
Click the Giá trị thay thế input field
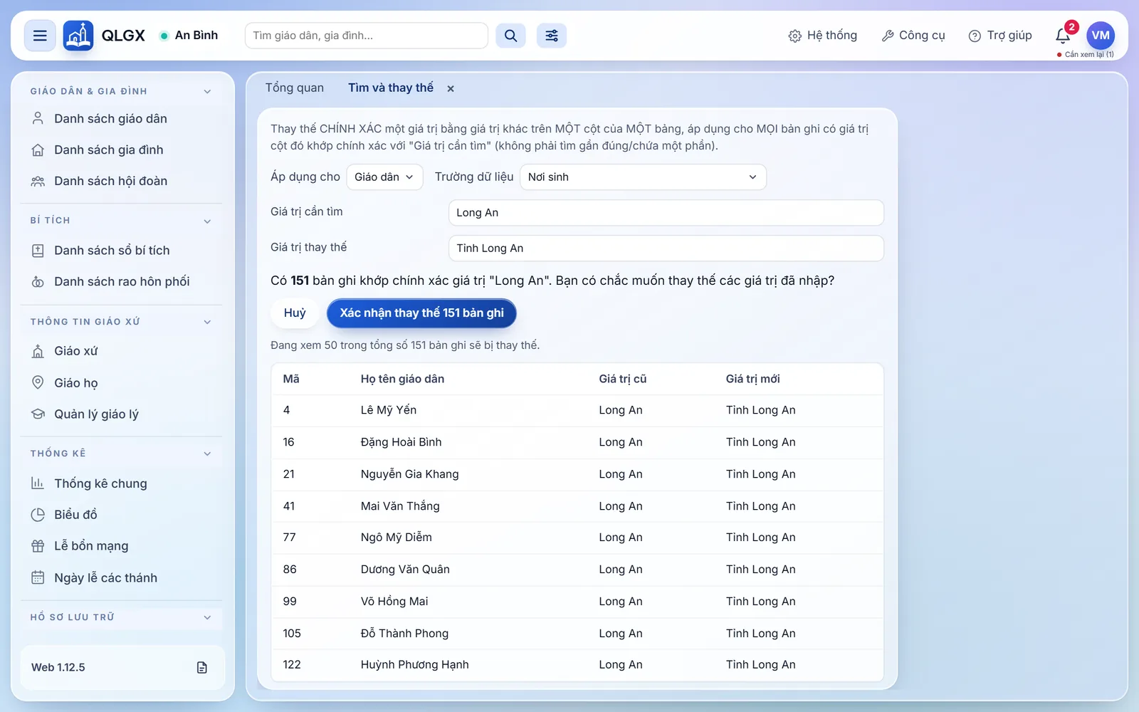[666, 248]
